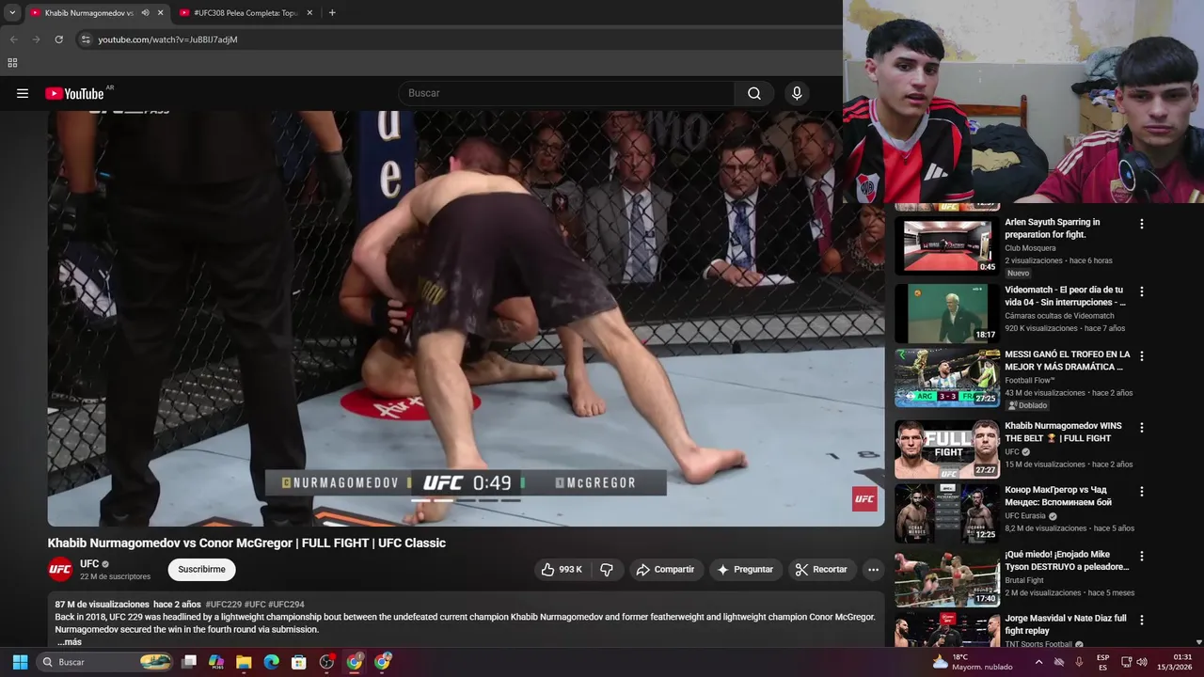
Task: Dislike the video with thumbs-down
Action: pos(607,569)
